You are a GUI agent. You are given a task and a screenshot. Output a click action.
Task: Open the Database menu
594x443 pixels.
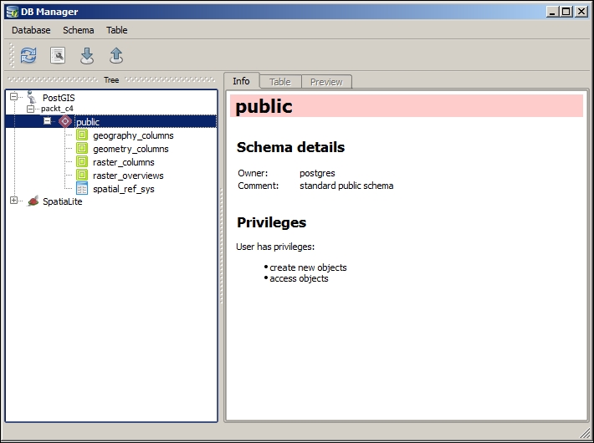pos(31,30)
